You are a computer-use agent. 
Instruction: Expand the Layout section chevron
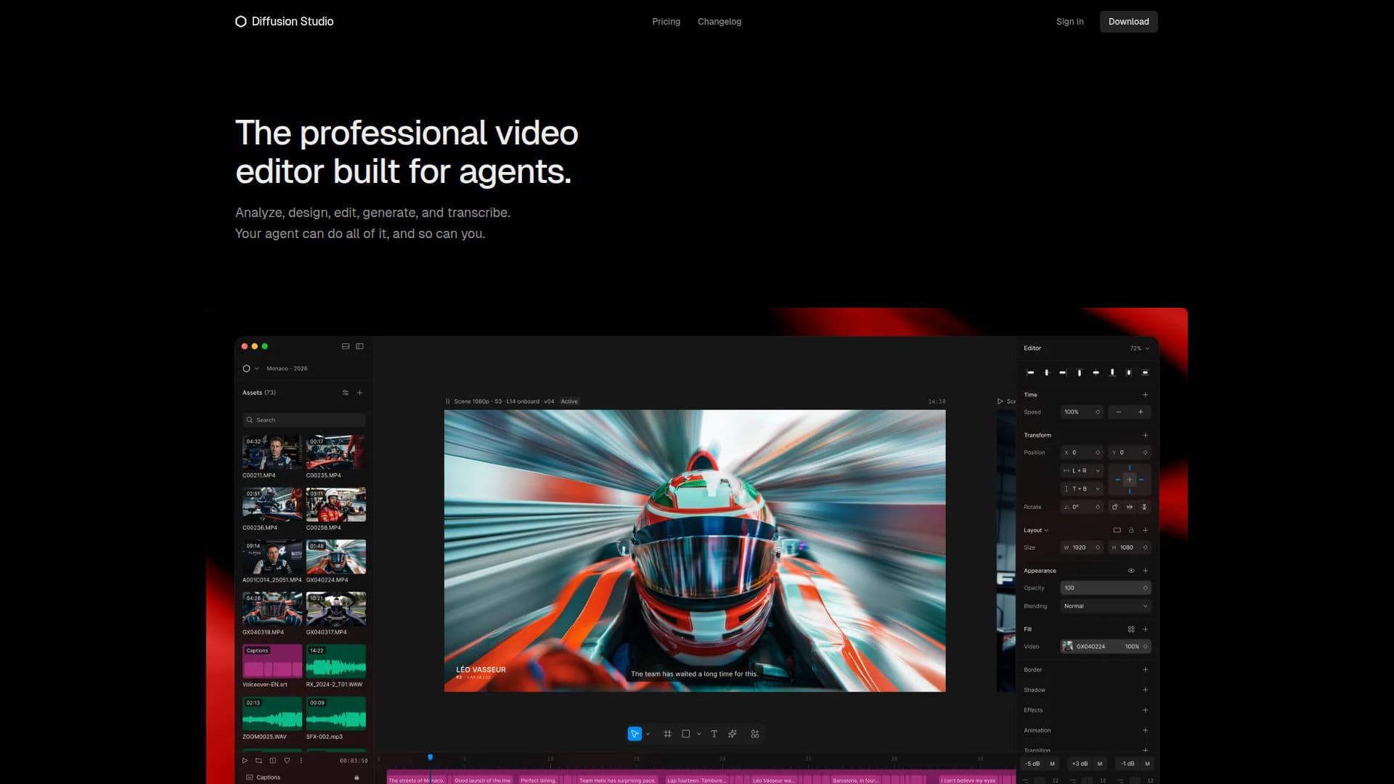tap(1046, 531)
